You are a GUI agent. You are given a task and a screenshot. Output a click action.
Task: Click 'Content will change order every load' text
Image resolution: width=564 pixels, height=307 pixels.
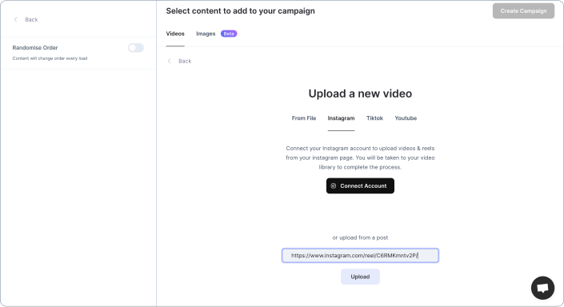50,58
